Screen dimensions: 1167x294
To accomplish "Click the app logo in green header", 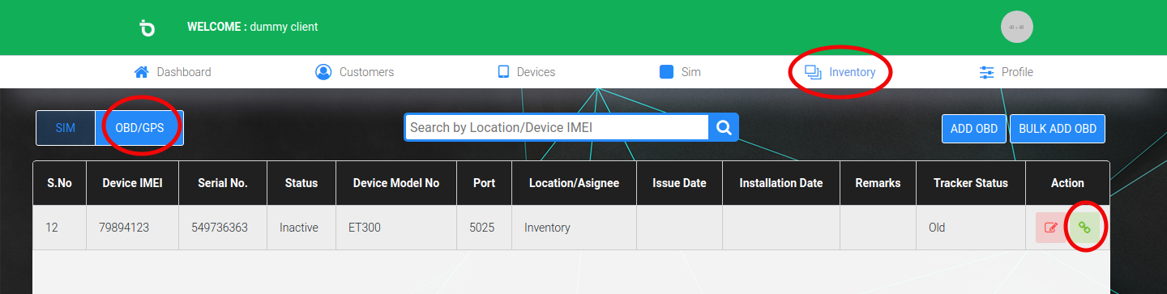I will click(147, 28).
